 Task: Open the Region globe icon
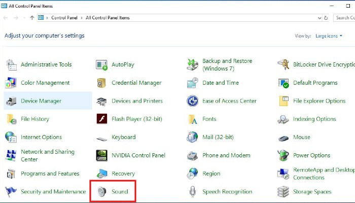(192, 174)
